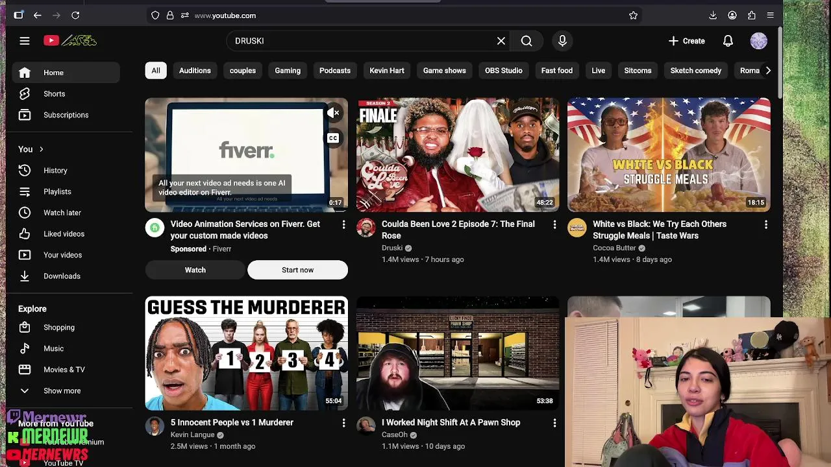Expand Show more in Explore

pos(66,390)
